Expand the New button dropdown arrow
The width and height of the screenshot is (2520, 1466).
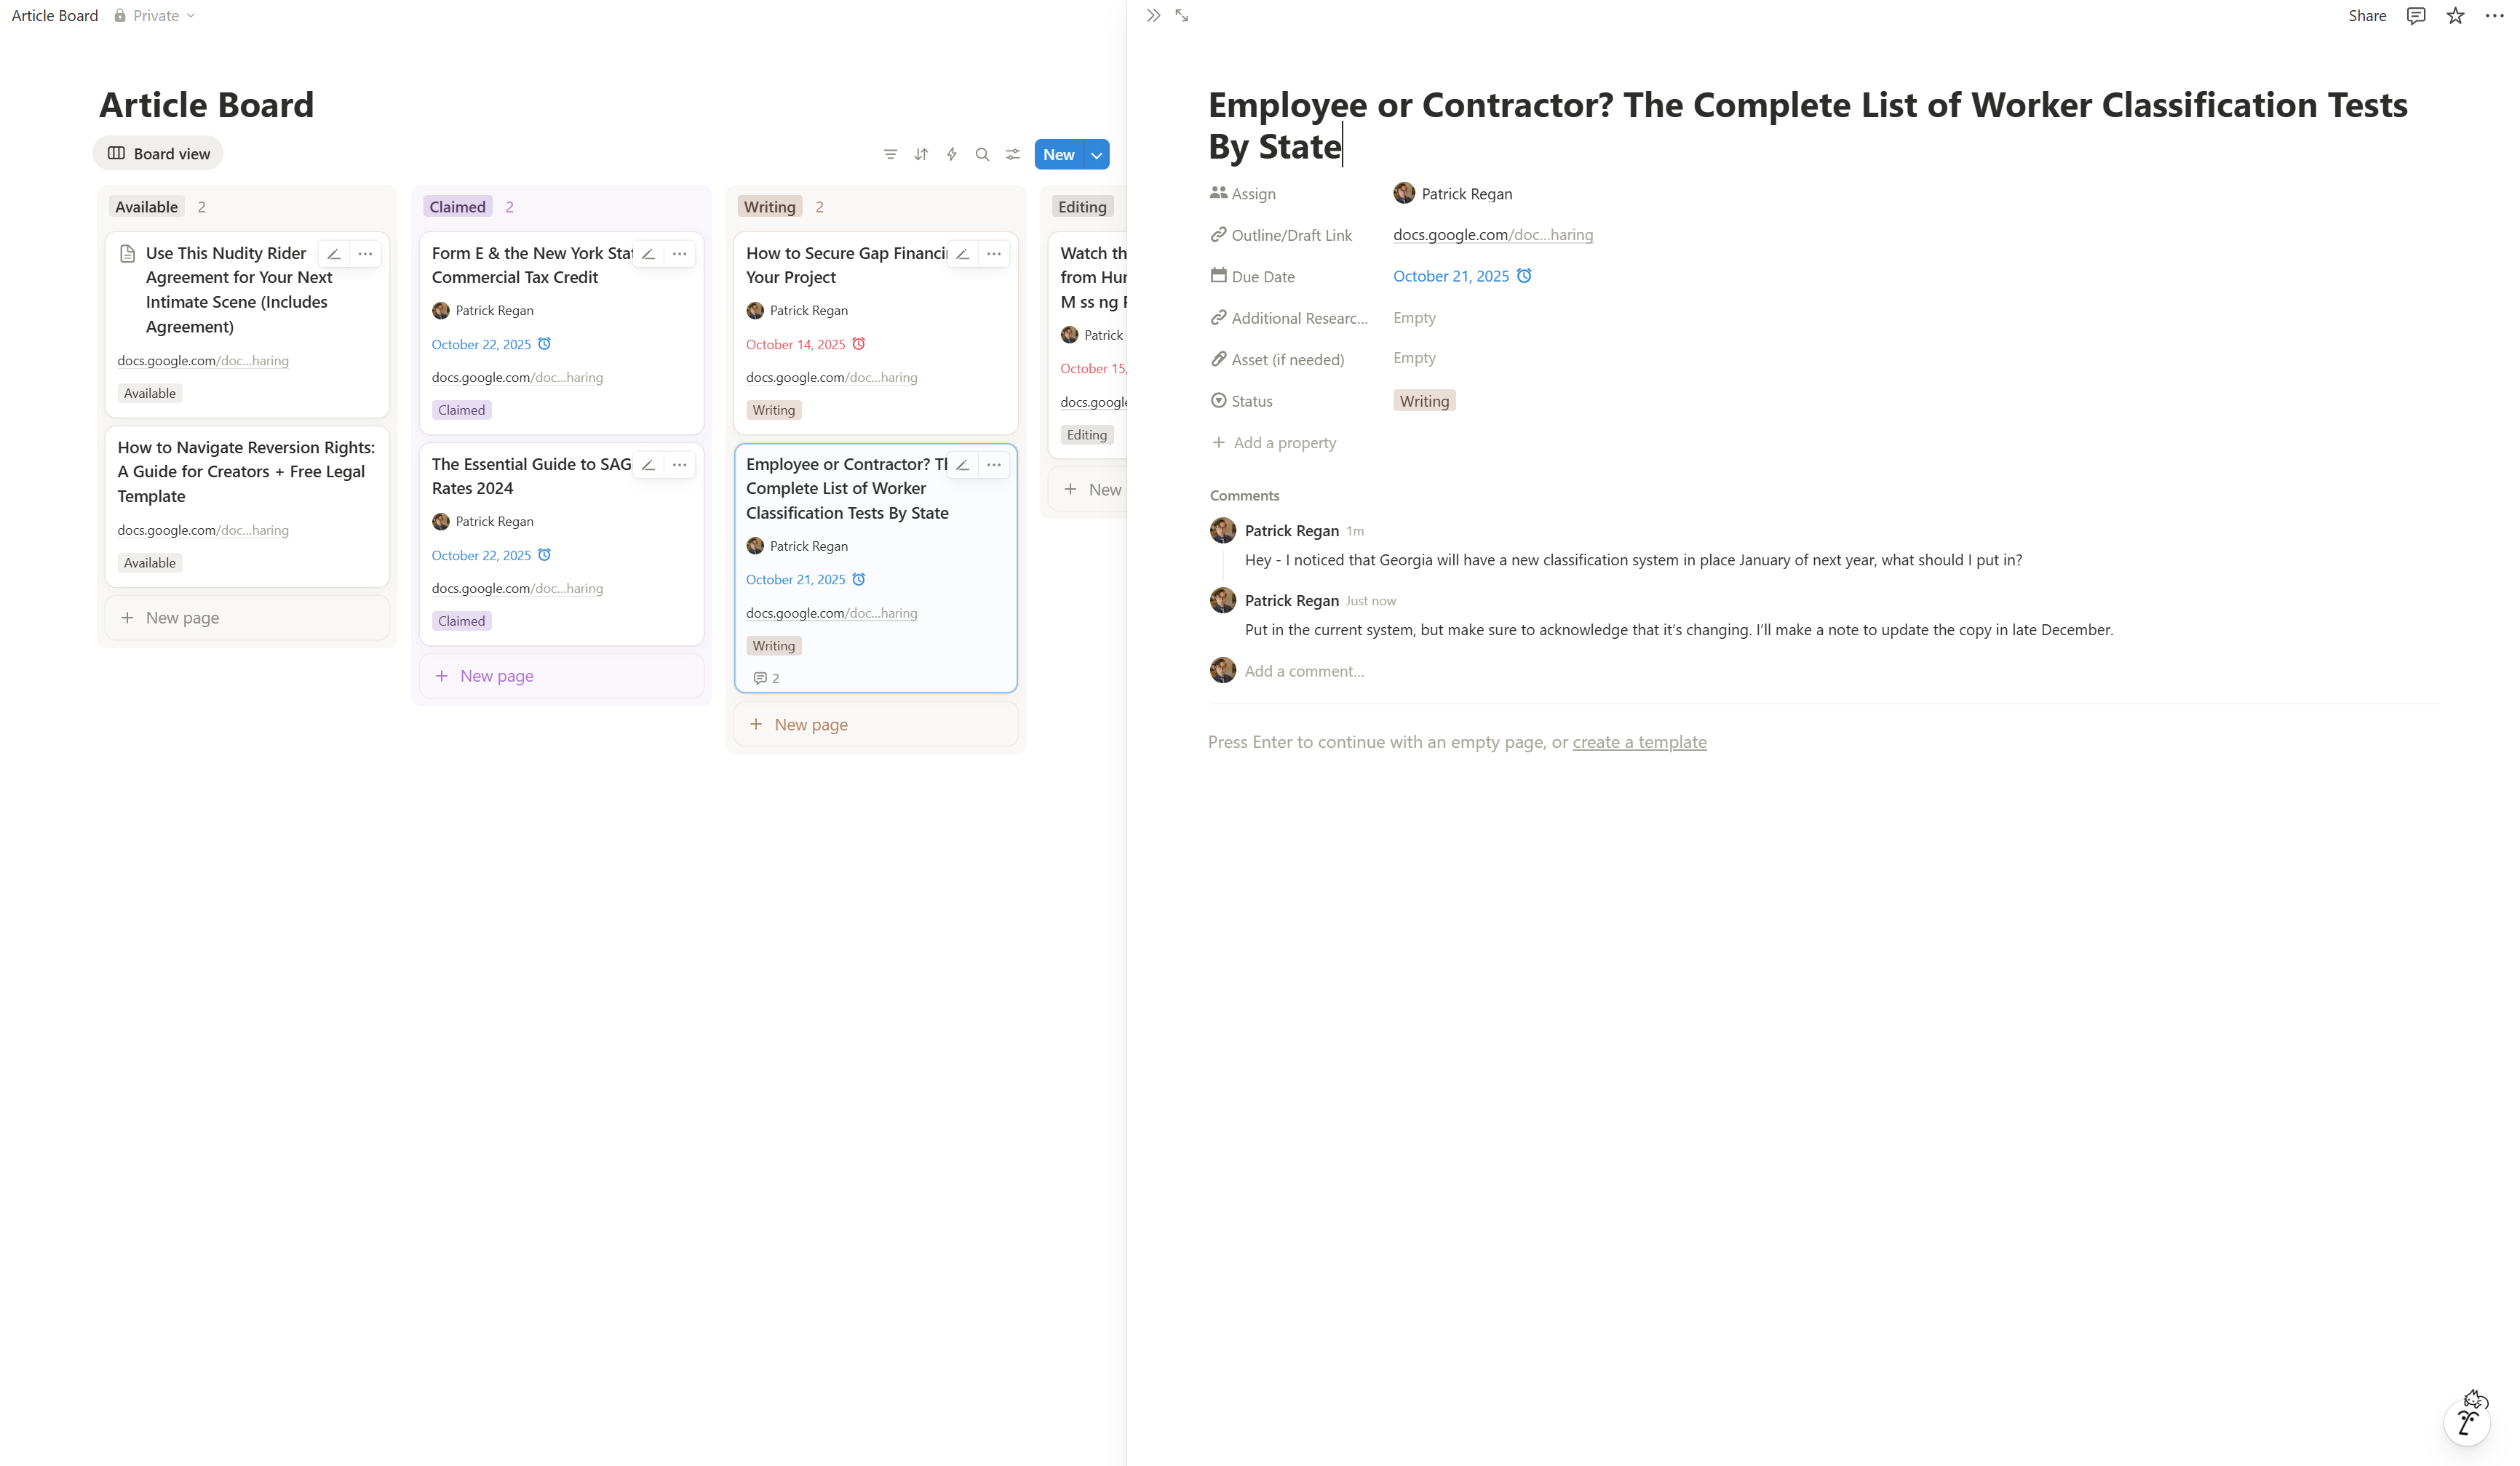click(x=1097, y=154)
